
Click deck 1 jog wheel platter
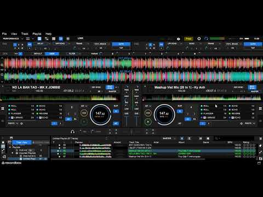click(100, 114)
